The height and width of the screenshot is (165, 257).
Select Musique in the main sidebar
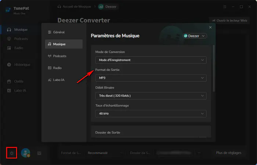click(21, 30)
